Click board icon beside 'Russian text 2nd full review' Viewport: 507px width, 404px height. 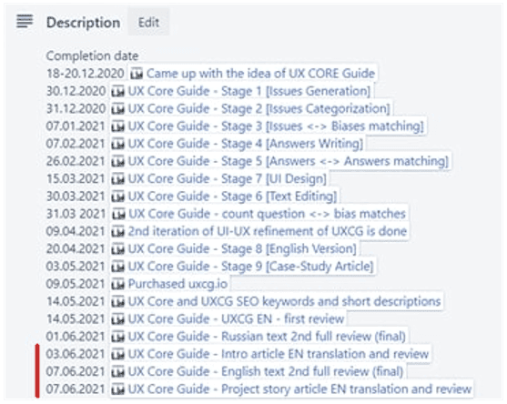point(117,337)
